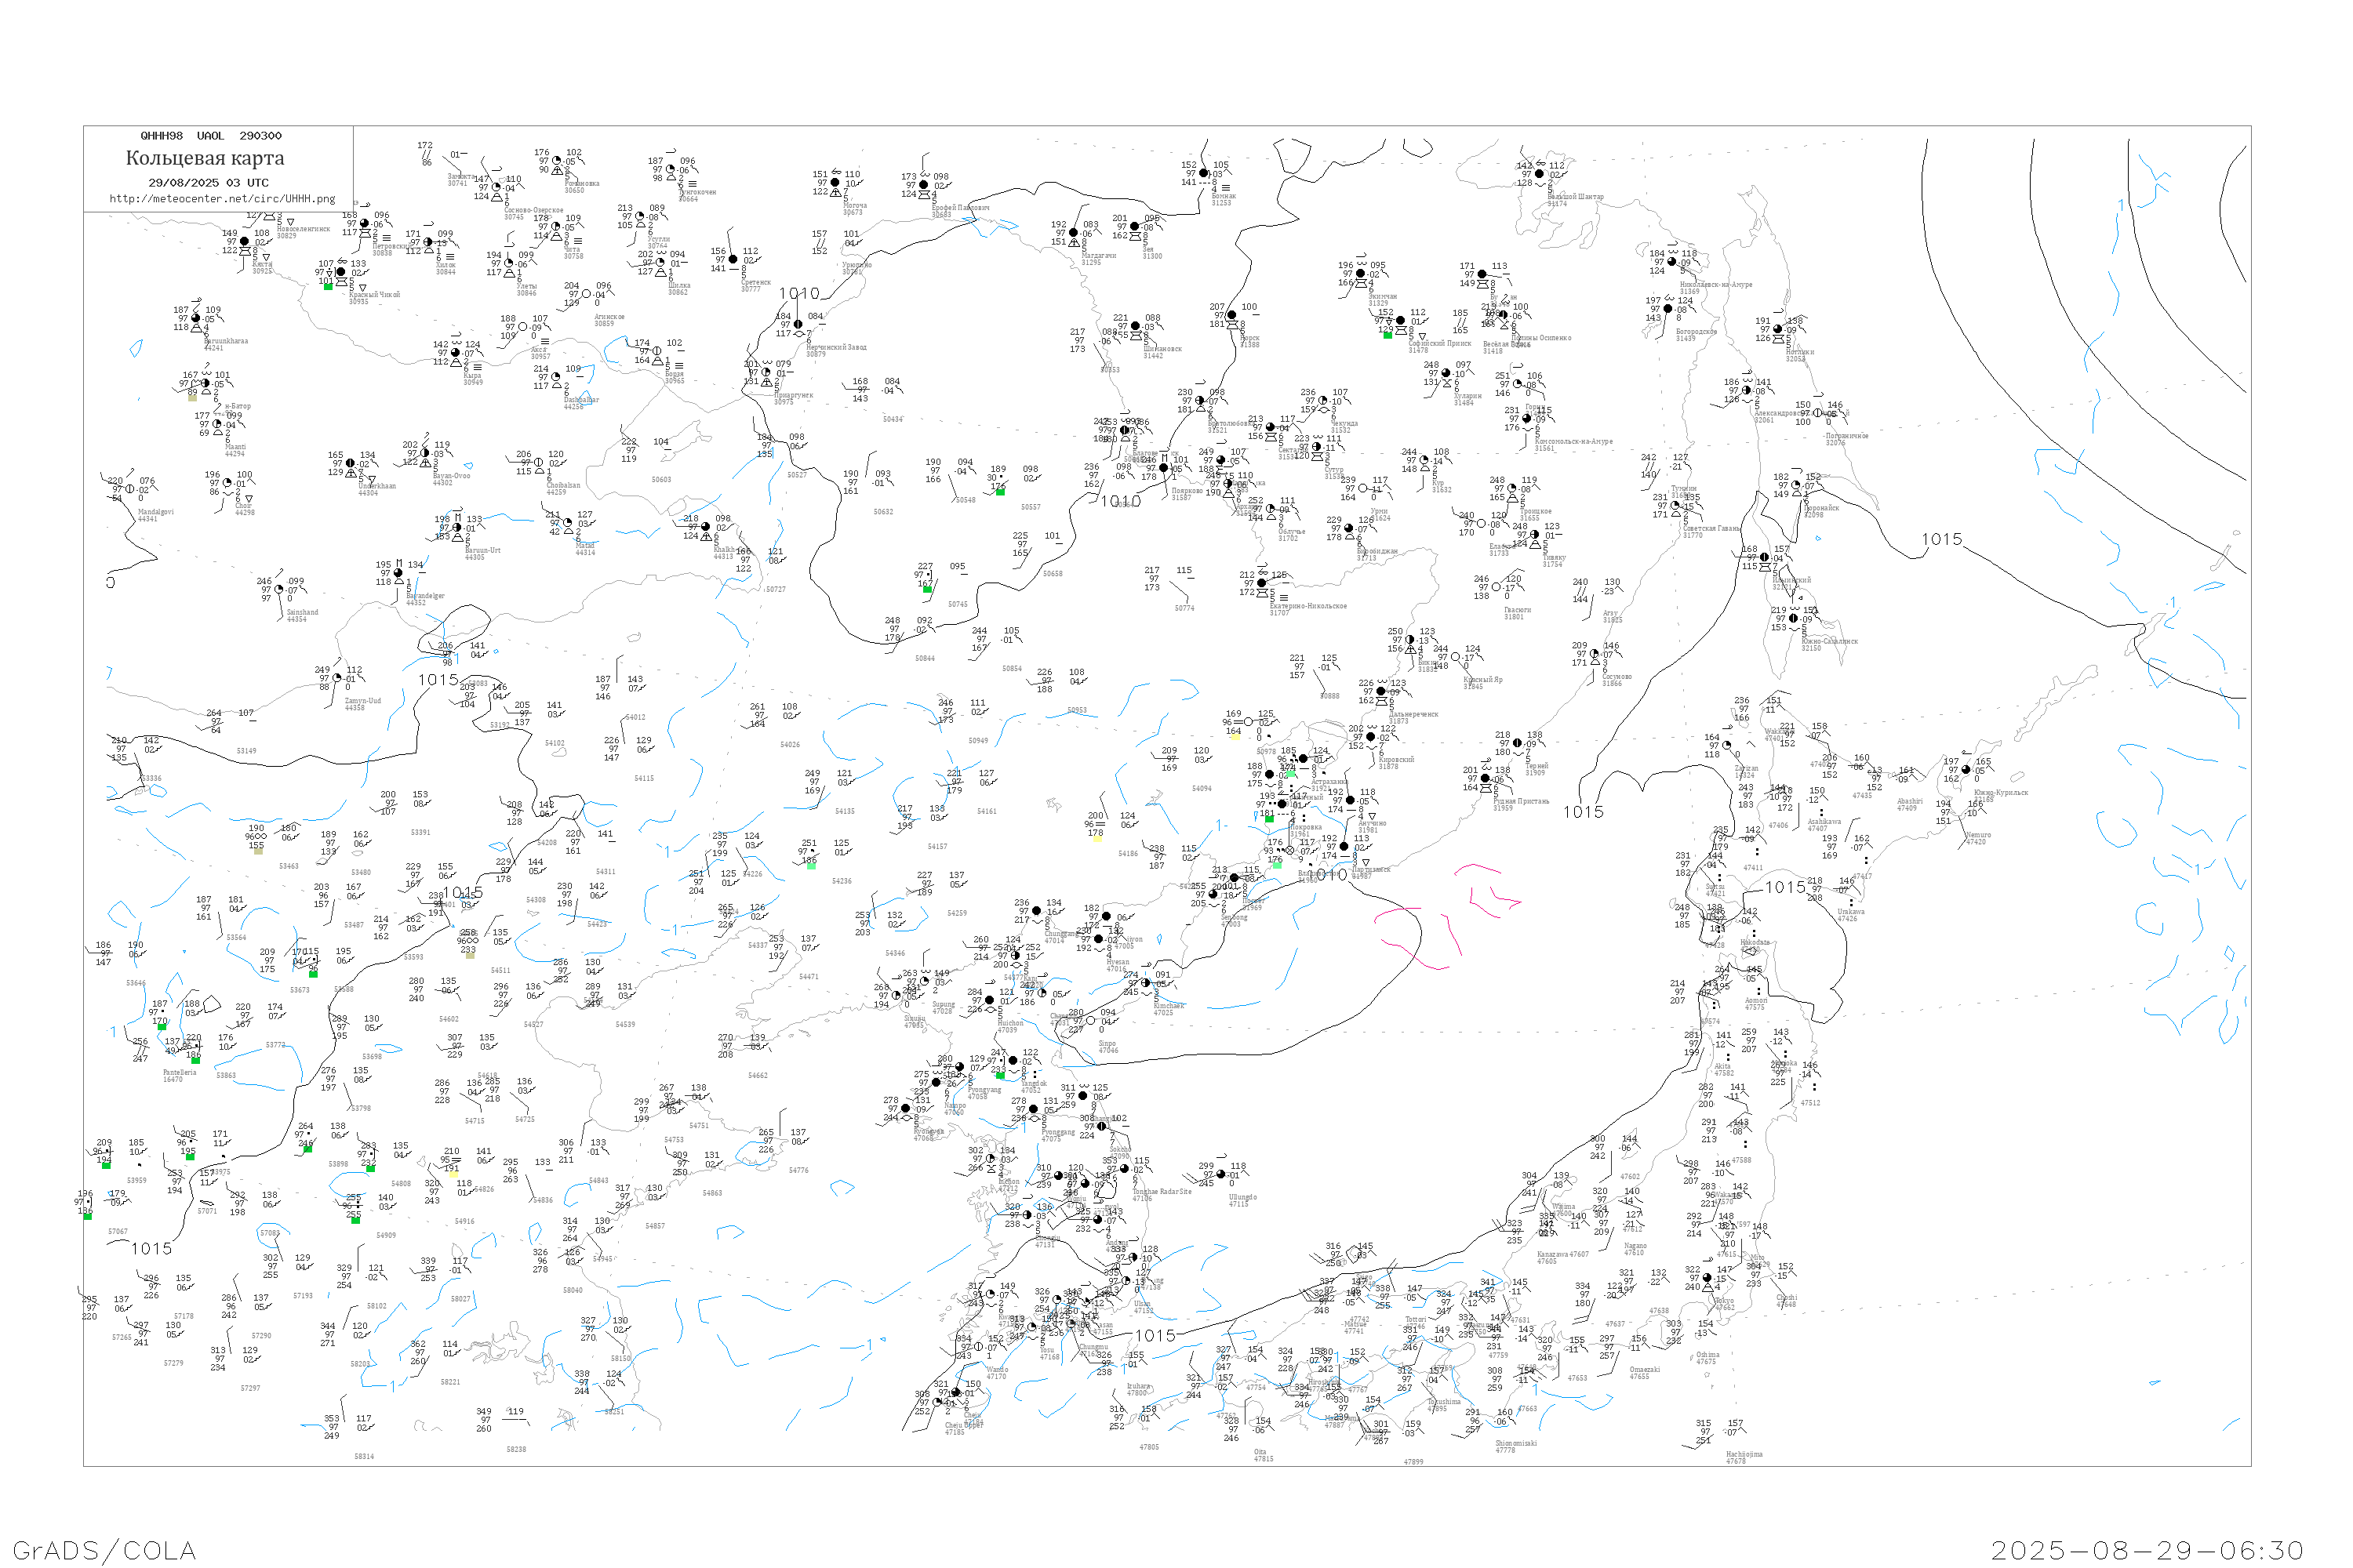Click the Nemuro 47420 station label

pyautogui.click(x=1978, y=838)
